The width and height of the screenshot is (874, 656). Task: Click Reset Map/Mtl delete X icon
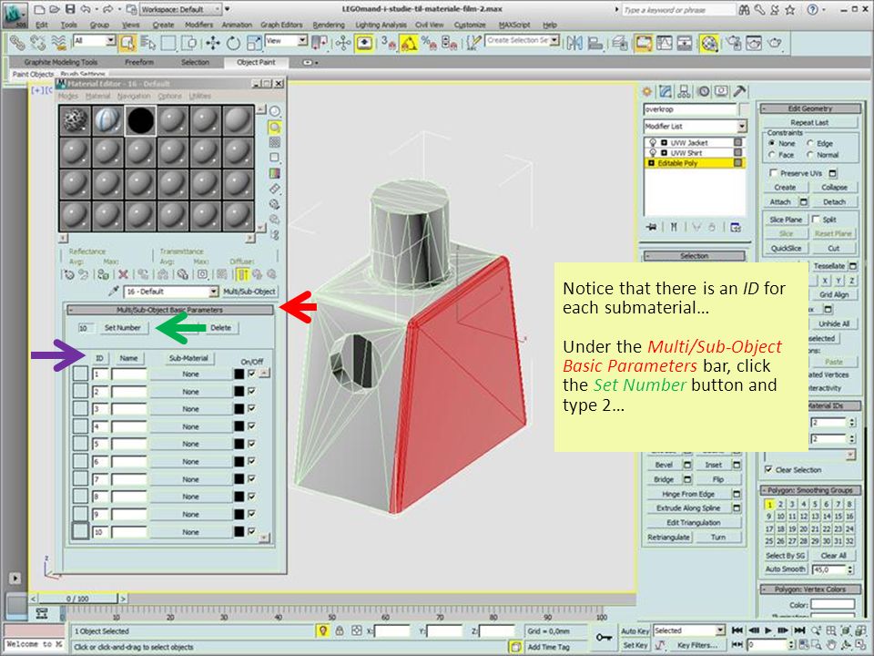click(123, 274)
